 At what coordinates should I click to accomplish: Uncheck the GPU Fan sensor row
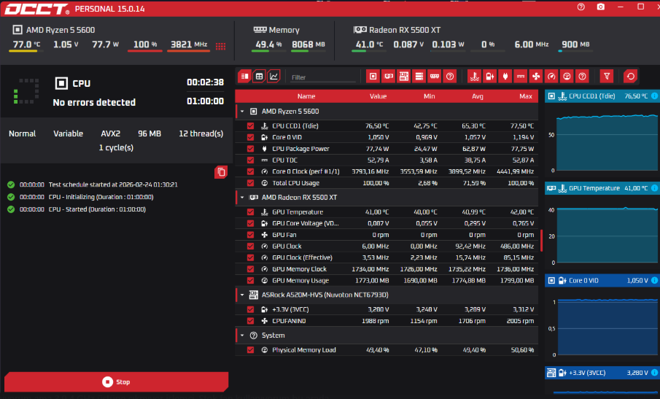[250, 235]
